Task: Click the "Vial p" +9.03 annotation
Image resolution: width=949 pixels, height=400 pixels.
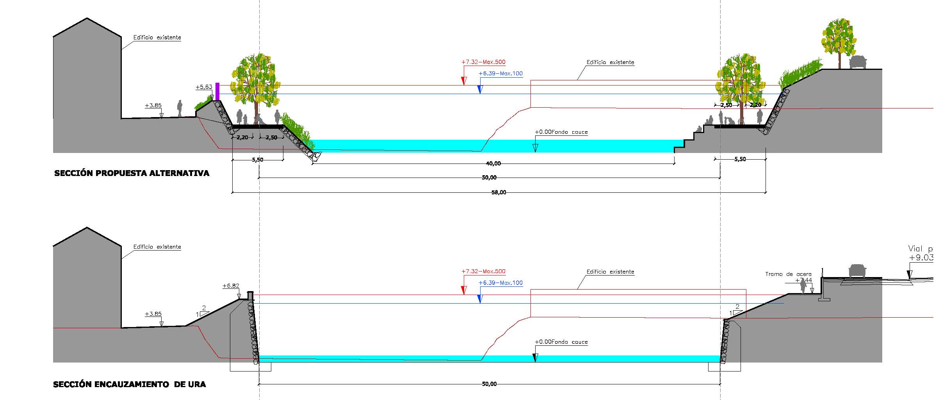Action: coord(921,253)
